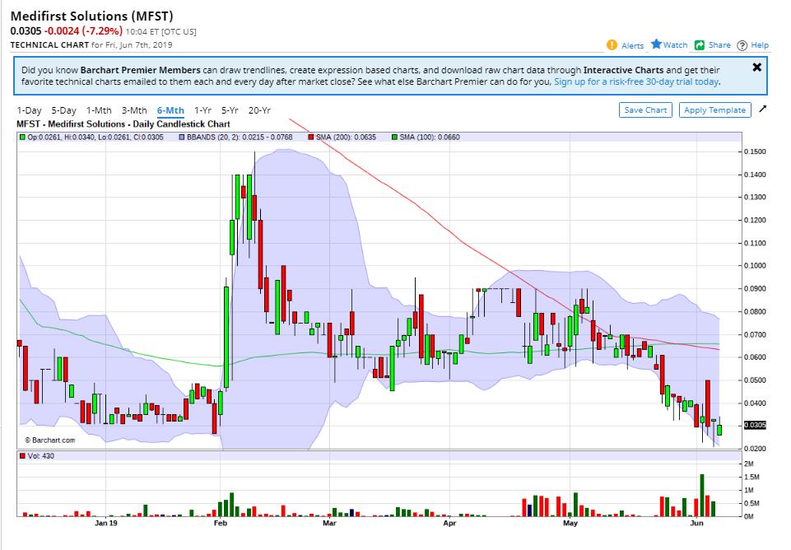Viewport: 791px width, 550px height.
Task: Click the Help question mark icon
Action: tap(742, 45)
